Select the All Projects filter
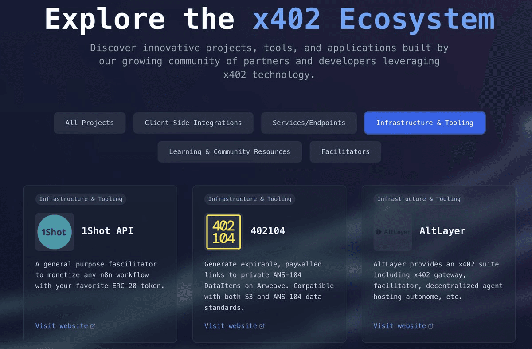The image size is (532, 349). (90, 123)
